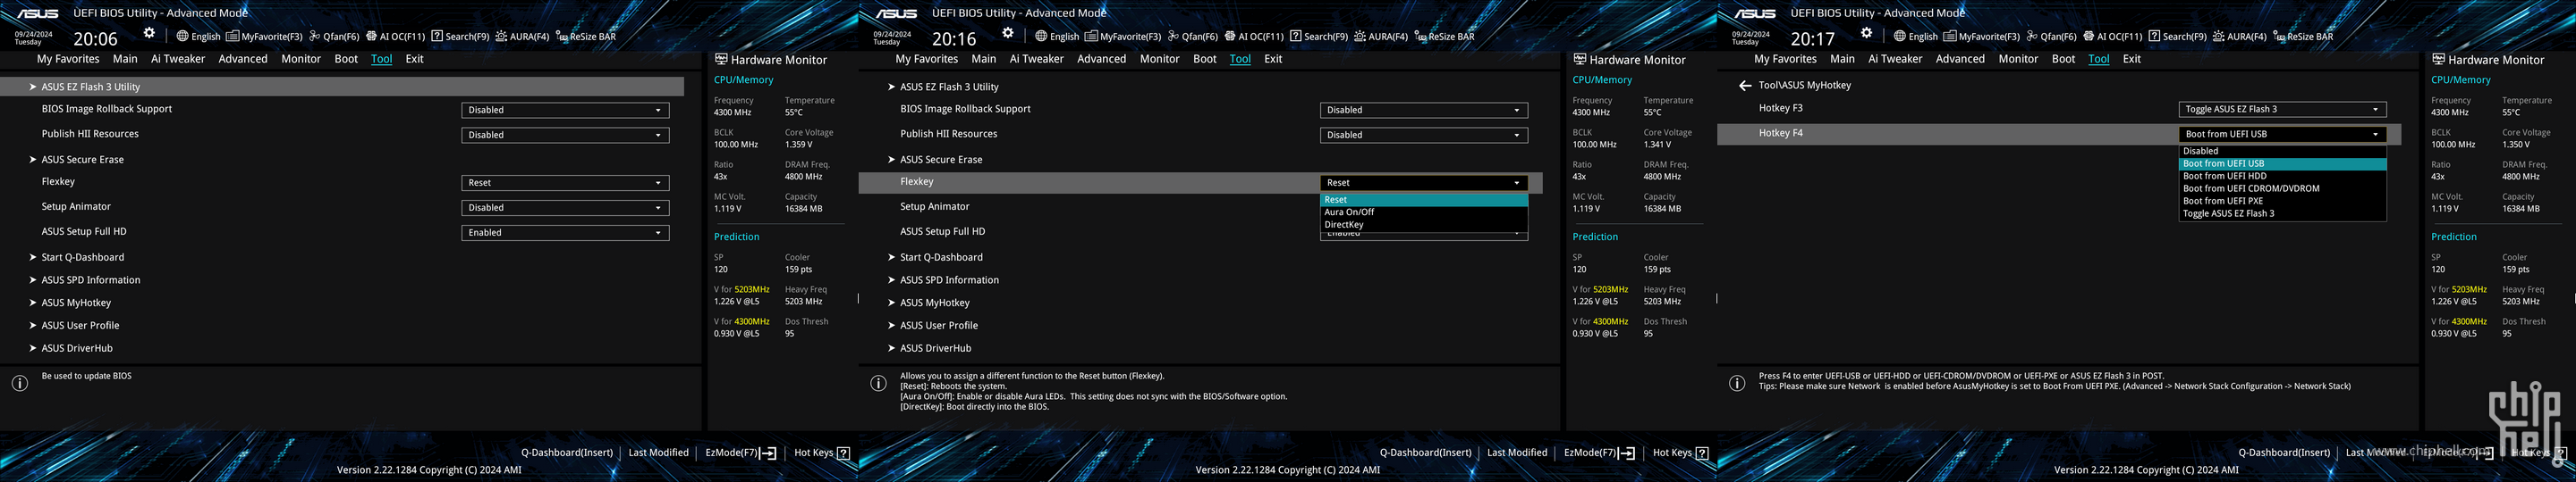Click English globe on the 20:17 screen

point(1916,37)
